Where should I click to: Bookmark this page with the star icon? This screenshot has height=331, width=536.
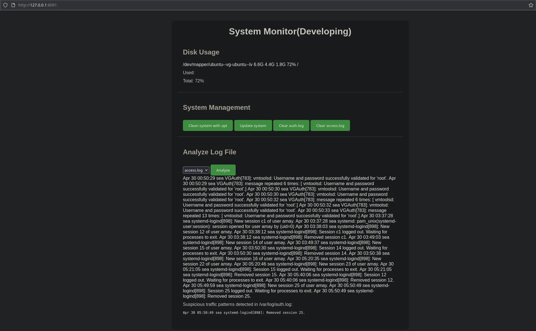click(x=531, y=5)
